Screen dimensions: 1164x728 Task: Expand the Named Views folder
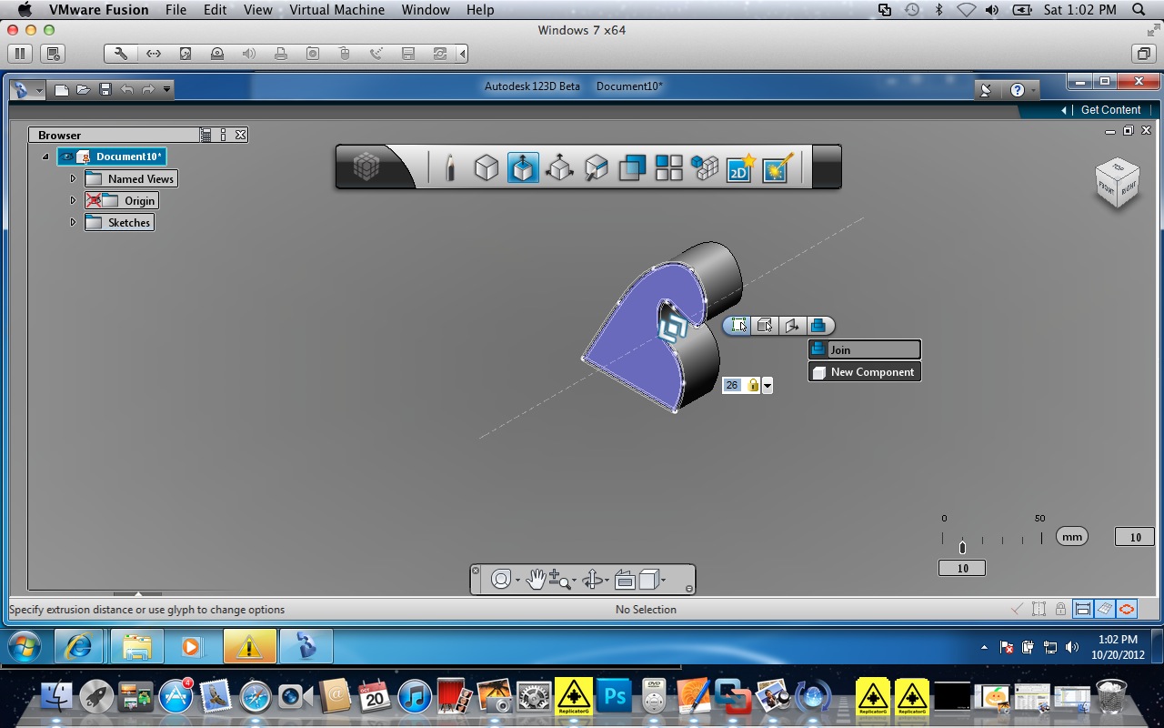[x=73, y=178]
